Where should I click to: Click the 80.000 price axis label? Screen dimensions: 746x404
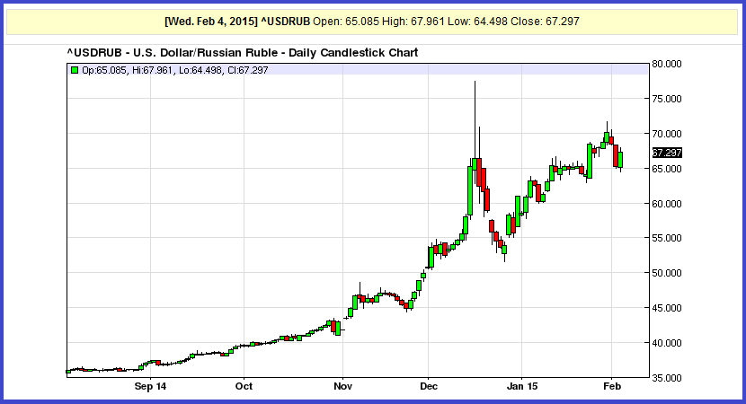tap(667, 64)
